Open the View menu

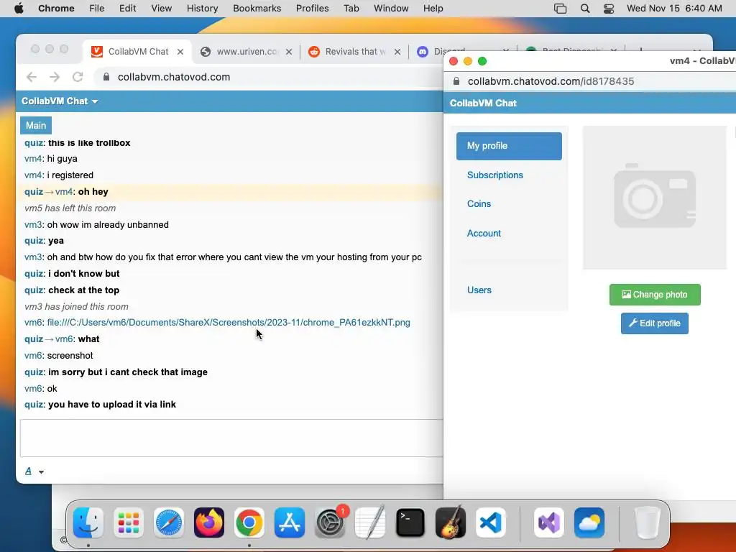[x=162, y=8]
